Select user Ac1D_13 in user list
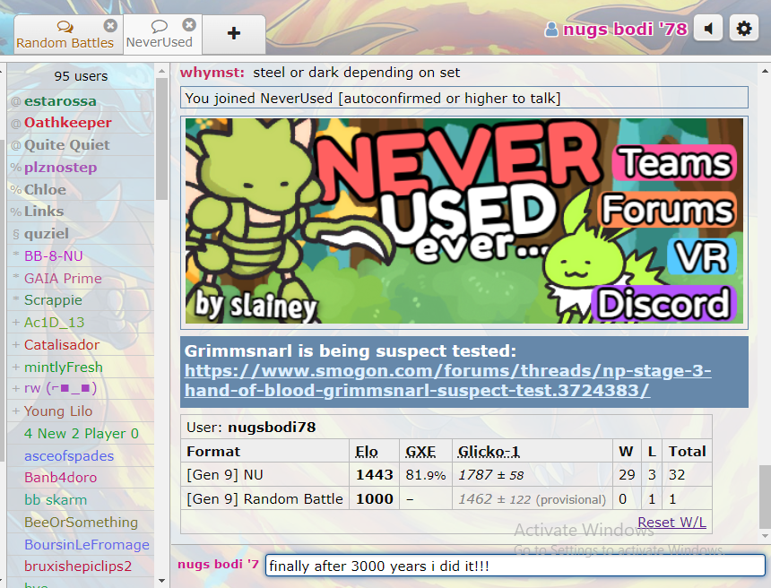The width and height of the screenshot is (771, 588). (x=81, y=323)
